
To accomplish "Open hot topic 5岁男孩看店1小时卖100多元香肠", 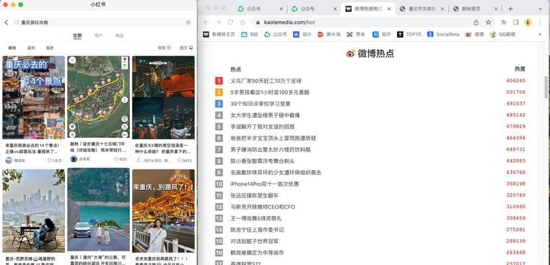I will tap(270, 93).
